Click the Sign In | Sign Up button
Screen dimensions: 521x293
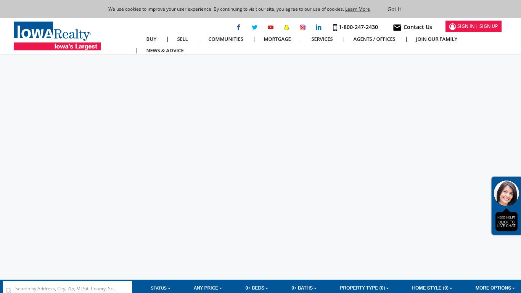coord(473,26)
